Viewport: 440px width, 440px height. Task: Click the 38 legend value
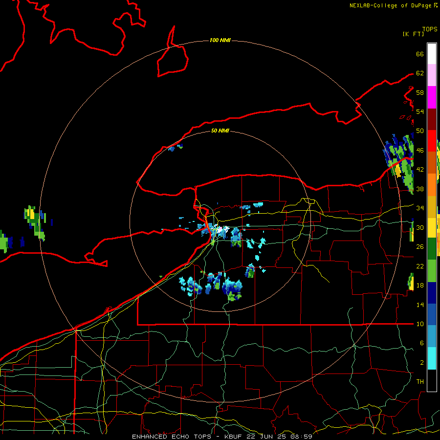coord(420,189)
